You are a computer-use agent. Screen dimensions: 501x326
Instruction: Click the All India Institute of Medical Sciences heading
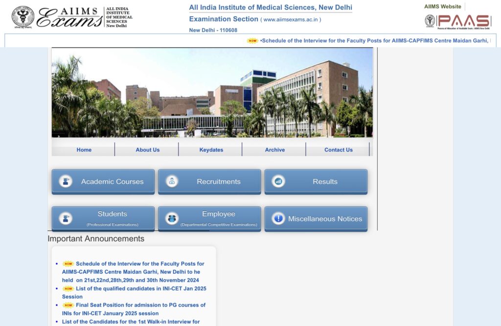[270, 7]
